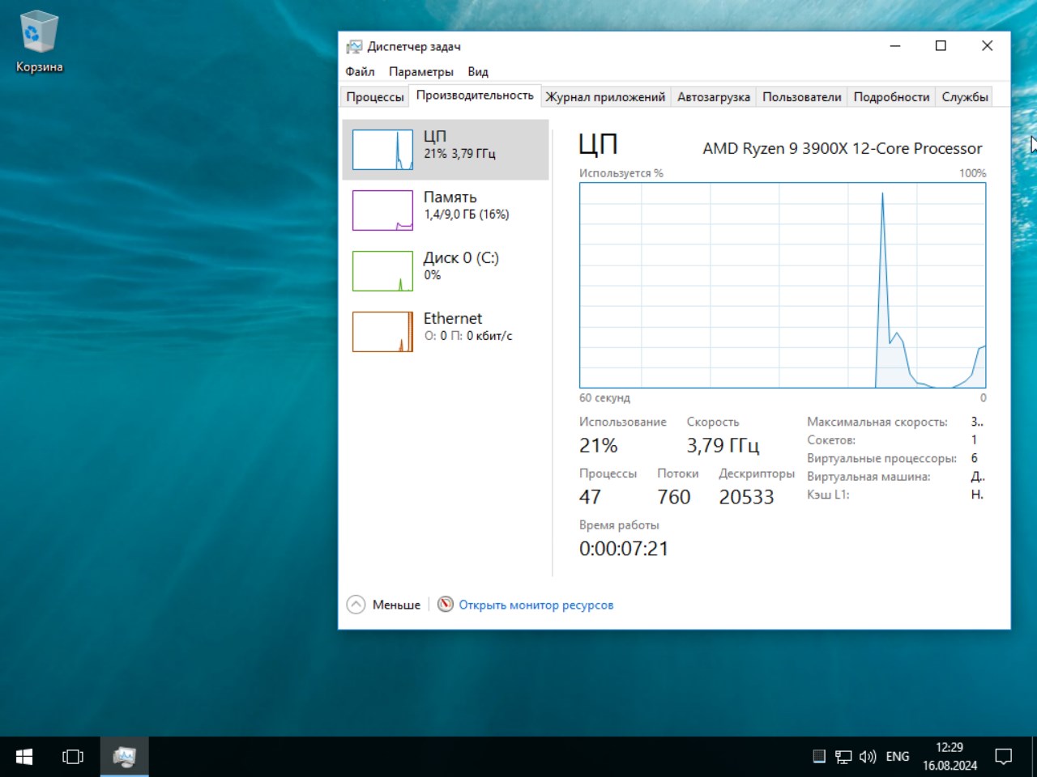Image resolution: width=1037 pixels, height=777 pixels.
Task: Open the volume tray icon
Action: (x=868, y=757)
